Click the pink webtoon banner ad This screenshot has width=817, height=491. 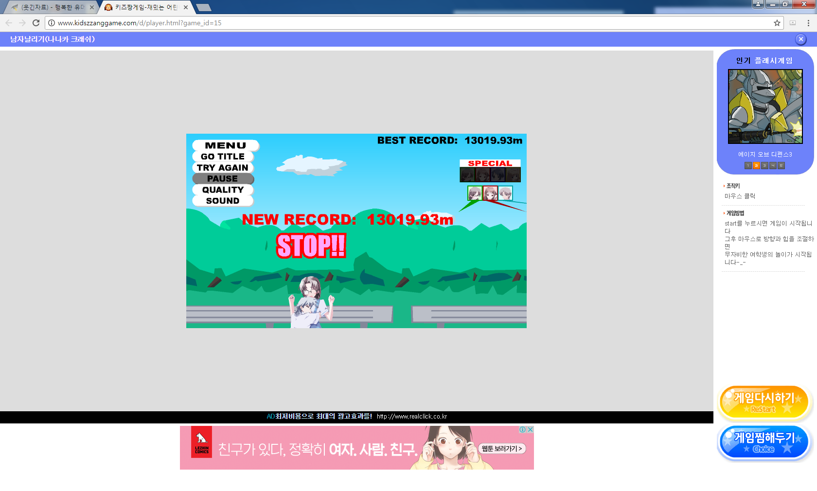(x=357, y=448)
